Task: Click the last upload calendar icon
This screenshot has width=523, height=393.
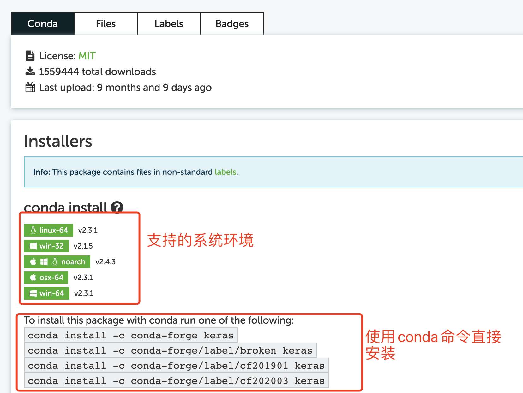Action: [30, 87]
